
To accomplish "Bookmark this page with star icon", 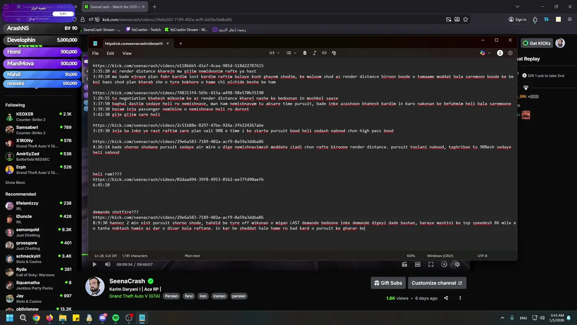I will click(x=466, y=19).
